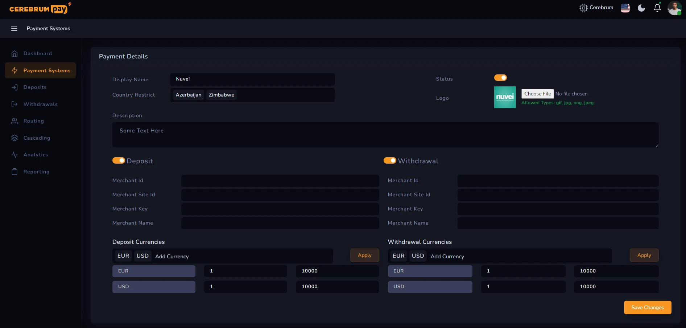Click the deposit USD minimum amount field
Screen dimensions: 686x328
click(245, 287)
